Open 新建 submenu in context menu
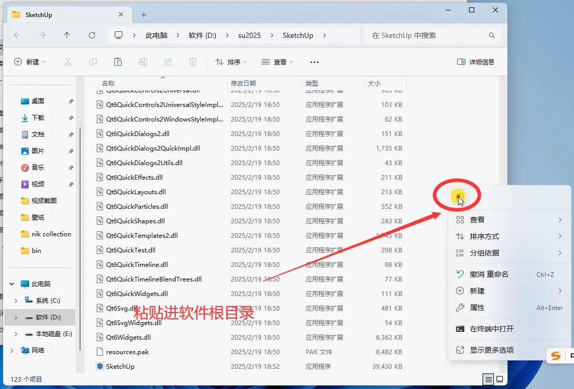574x389 pixels. click(x=509, y=291)
